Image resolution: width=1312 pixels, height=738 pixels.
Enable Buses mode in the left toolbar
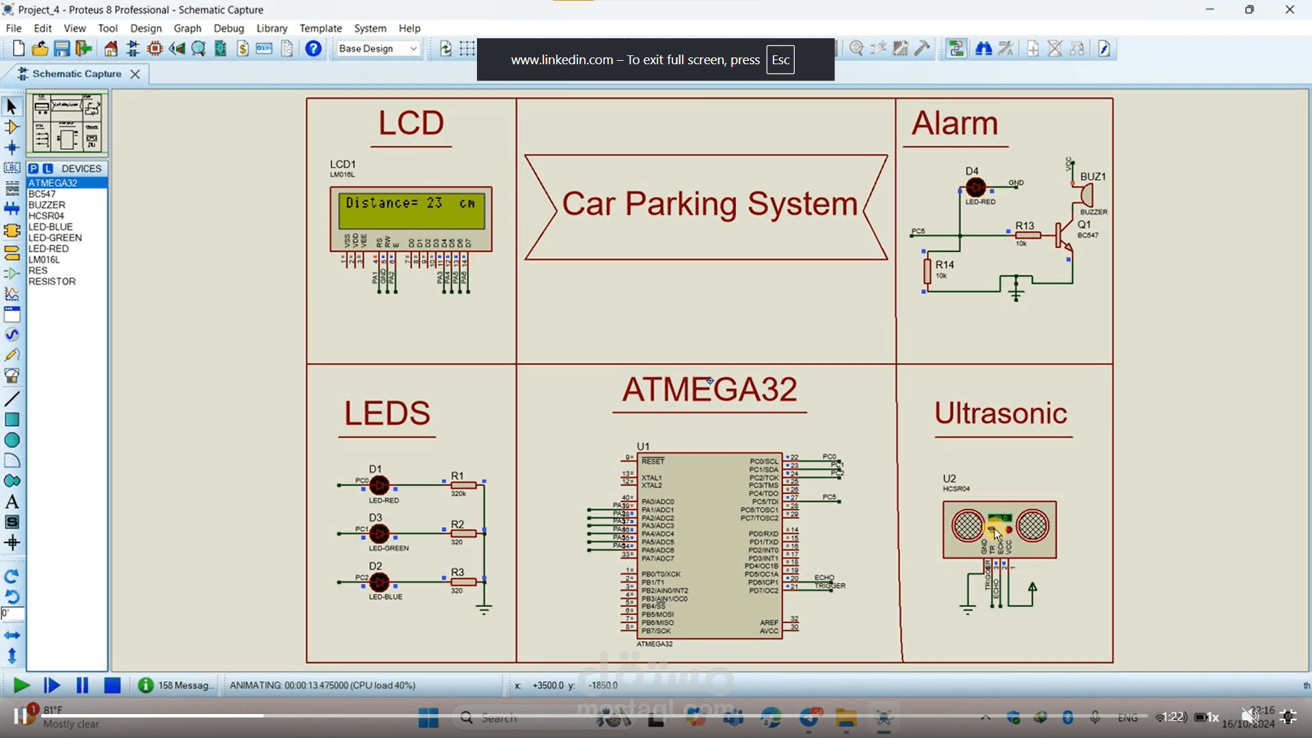[x=12, y=209]
